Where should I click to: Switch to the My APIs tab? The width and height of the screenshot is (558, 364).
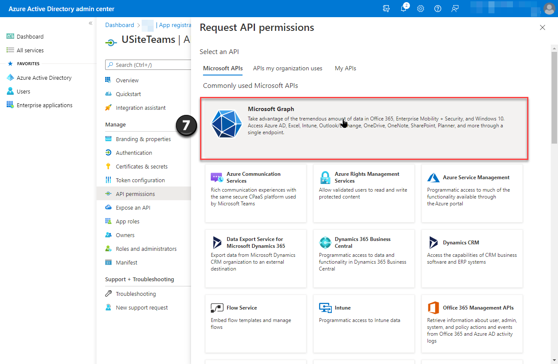click(x=346, y=68)
